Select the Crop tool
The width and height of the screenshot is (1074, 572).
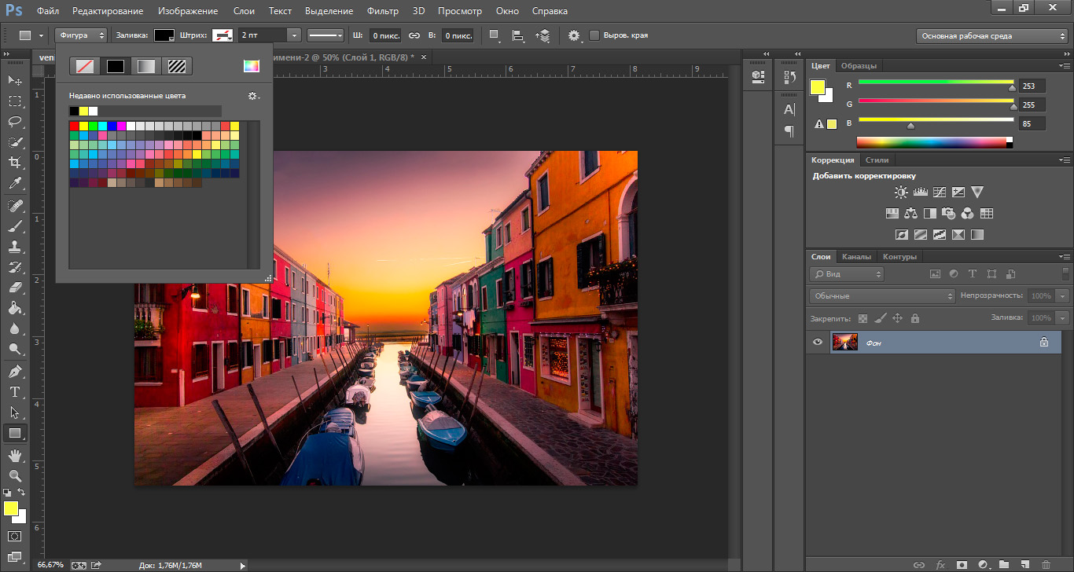pos(14,163)
